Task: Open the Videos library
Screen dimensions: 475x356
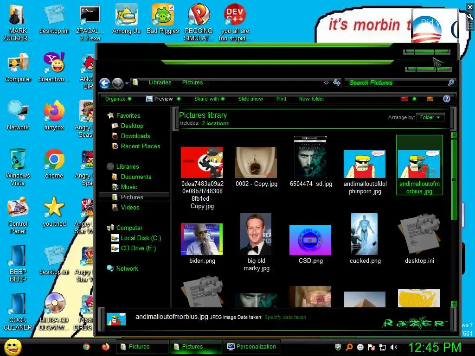Action: 130,207
